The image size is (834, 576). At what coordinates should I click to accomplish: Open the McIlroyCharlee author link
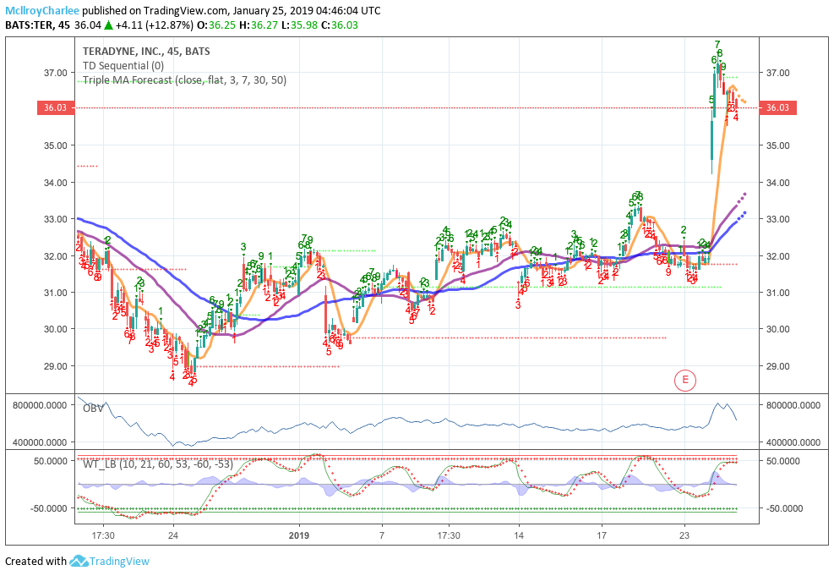pyautogui.click(x=42, y=11)
